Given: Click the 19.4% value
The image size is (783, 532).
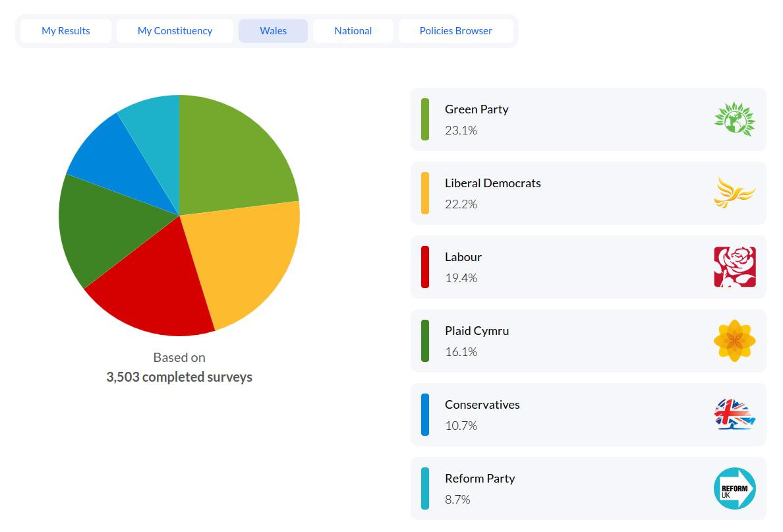Looking at the screenshot, I should click(x=461, y=278).
